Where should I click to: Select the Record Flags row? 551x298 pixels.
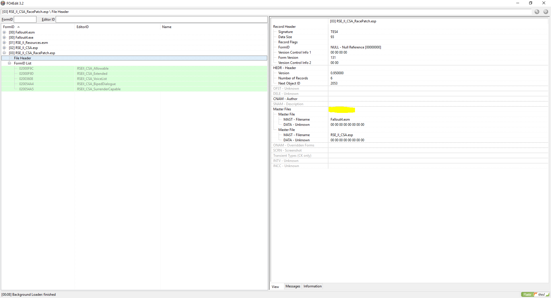click(410, 42)
